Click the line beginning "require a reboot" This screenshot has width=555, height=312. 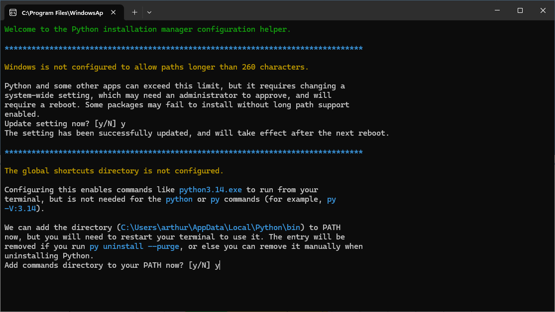point(177,105)
